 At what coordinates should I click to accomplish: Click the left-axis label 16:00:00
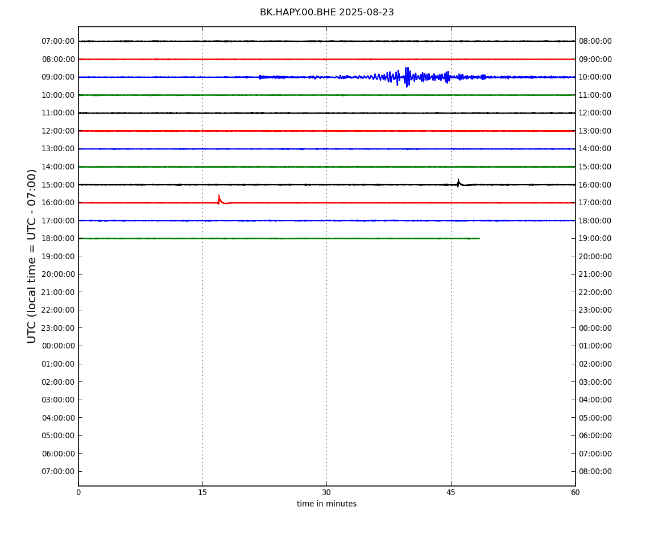59,203
